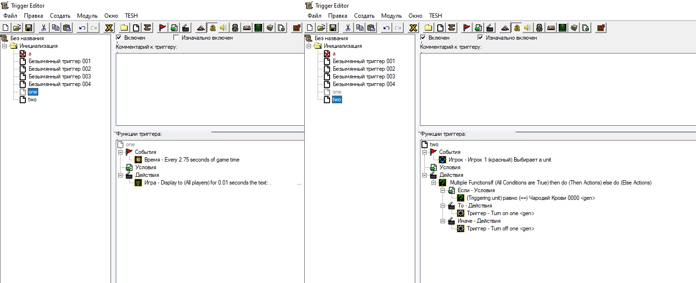
Task: Click Undo arrow in left window toolbar
Action: tap(82, 28)
